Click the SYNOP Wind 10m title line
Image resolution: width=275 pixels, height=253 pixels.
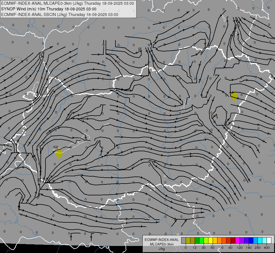[x=49, y=9]
